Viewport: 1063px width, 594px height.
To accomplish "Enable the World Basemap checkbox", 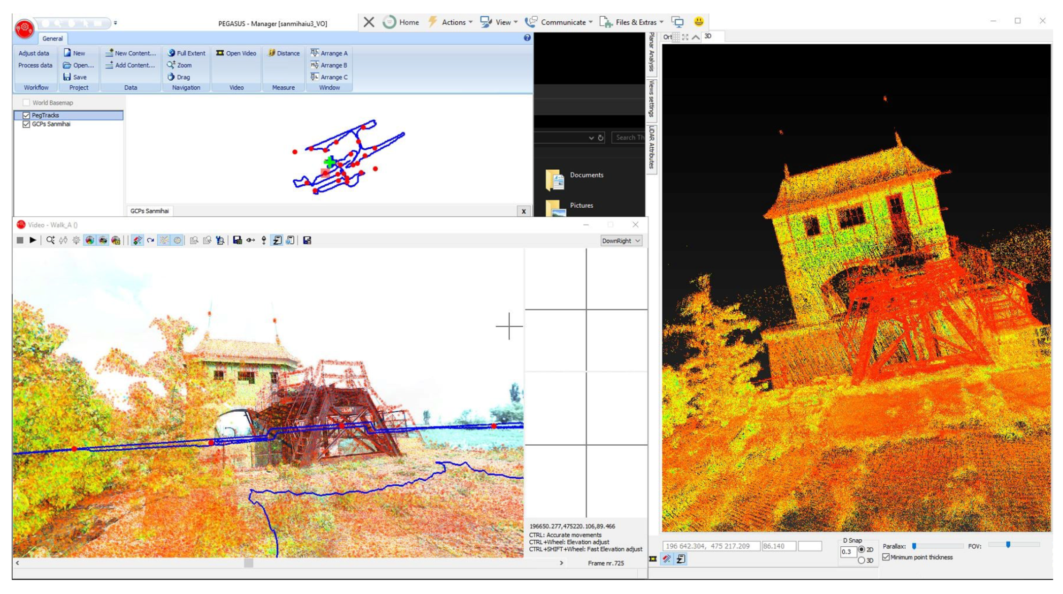I will [x=26, y=103].
